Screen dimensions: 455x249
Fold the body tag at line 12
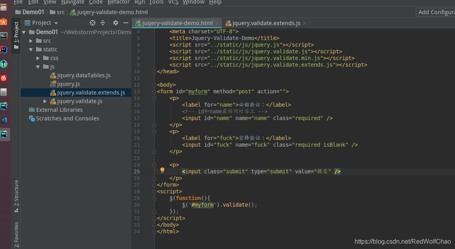pos(155,85)
